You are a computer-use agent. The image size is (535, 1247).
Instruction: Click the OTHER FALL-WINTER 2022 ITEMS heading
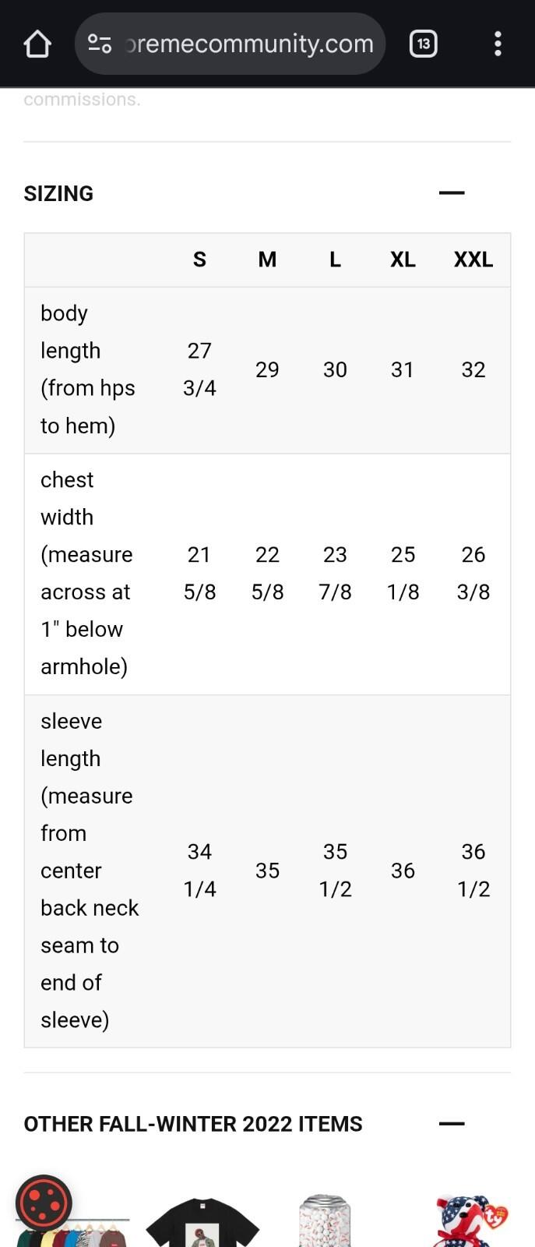point(193,1124)
